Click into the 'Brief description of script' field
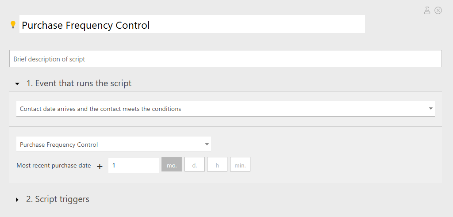453x217 pixels. (226, 59)
